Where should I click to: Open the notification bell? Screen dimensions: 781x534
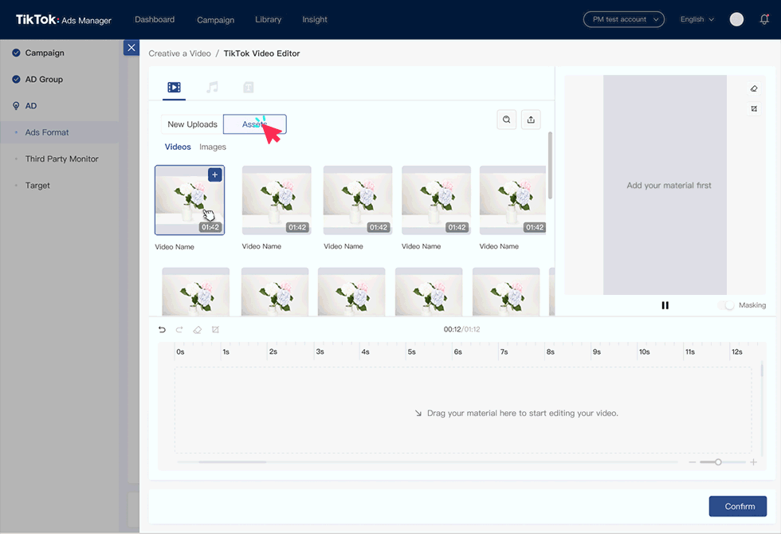tap(764, 19)
